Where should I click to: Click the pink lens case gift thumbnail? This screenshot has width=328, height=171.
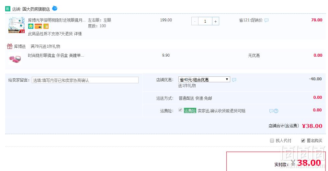tap(15, 59)
